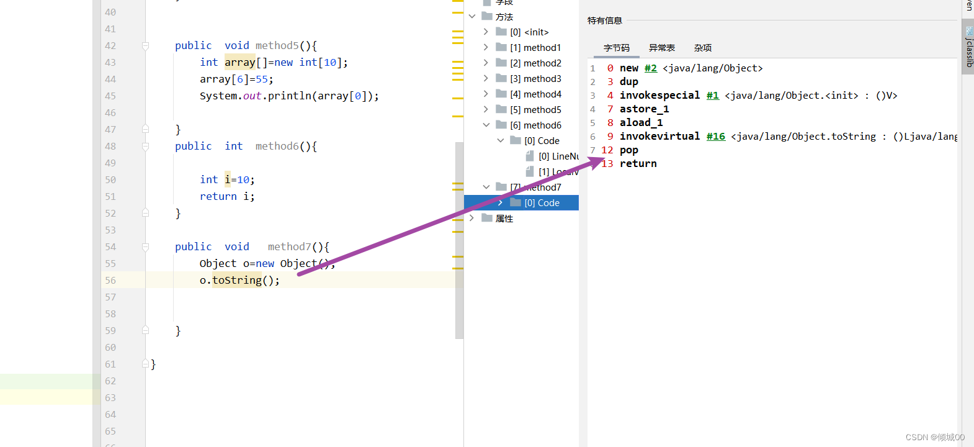
Task: Click 'invokevirtual' bytecode instruction
Action: click(x=659, y=137)
